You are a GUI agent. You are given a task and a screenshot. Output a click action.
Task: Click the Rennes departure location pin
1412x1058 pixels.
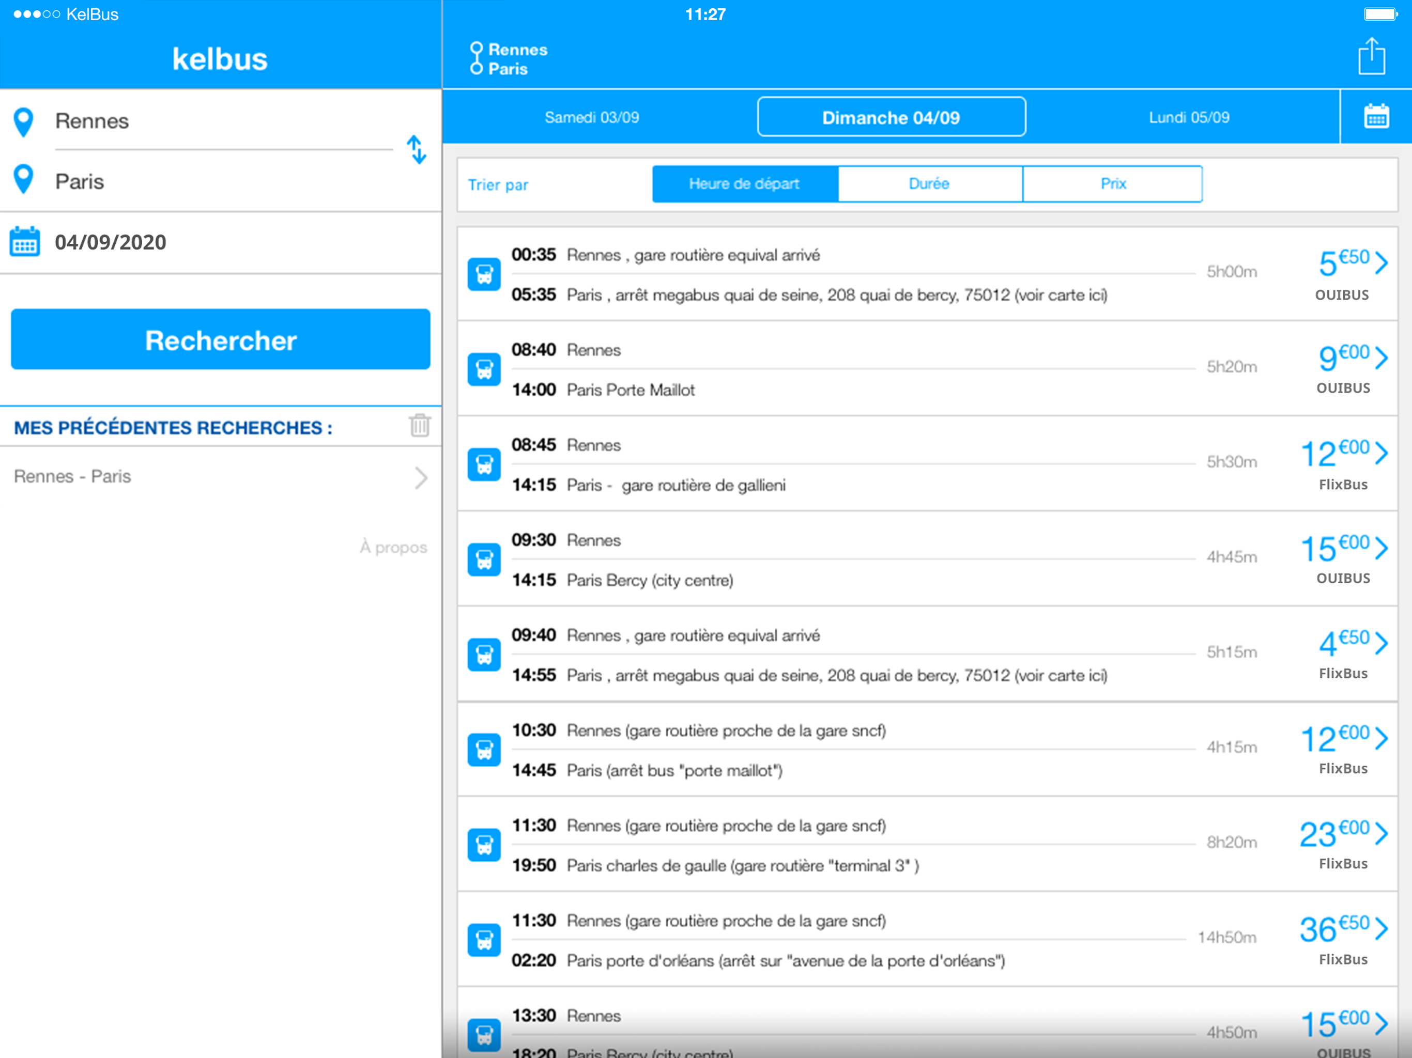pyautogui.click(x=24, y=122)
